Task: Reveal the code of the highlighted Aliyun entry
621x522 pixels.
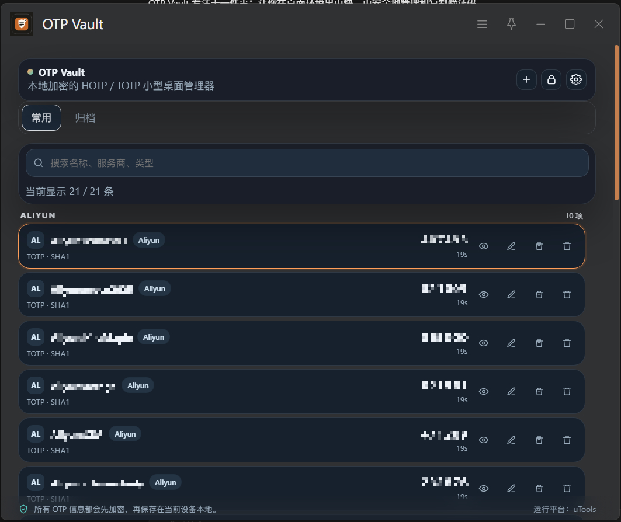Action: (484, 246)
